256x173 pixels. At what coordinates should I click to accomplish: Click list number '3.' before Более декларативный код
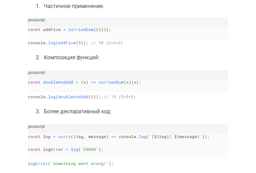[38, 111]
